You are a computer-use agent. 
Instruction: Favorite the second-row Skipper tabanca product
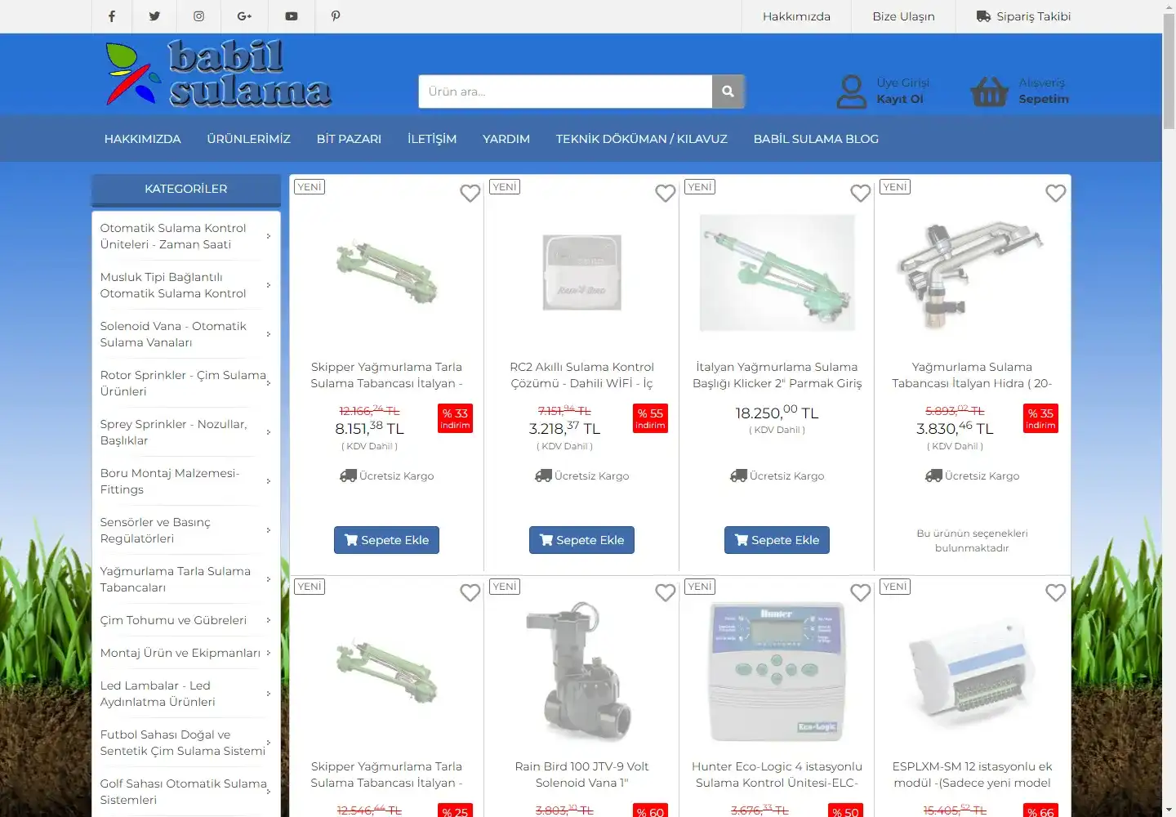470,593
